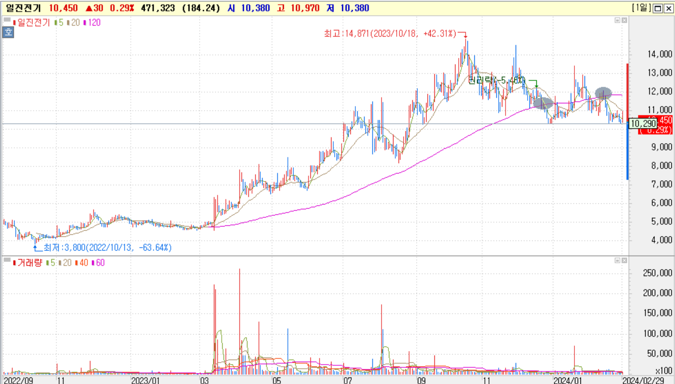Viewport: 675px width, 384px height.
Task: Click the 250,000 volume axis label
Action: tap(658, 273)
